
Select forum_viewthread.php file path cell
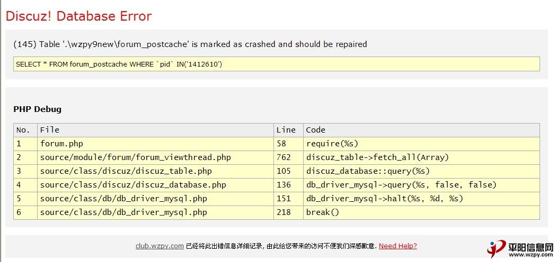[156, 157]
